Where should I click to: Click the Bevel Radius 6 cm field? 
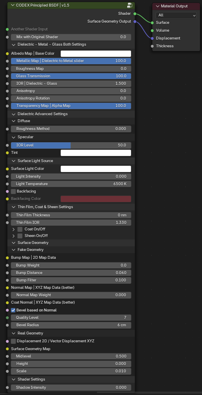71,325
